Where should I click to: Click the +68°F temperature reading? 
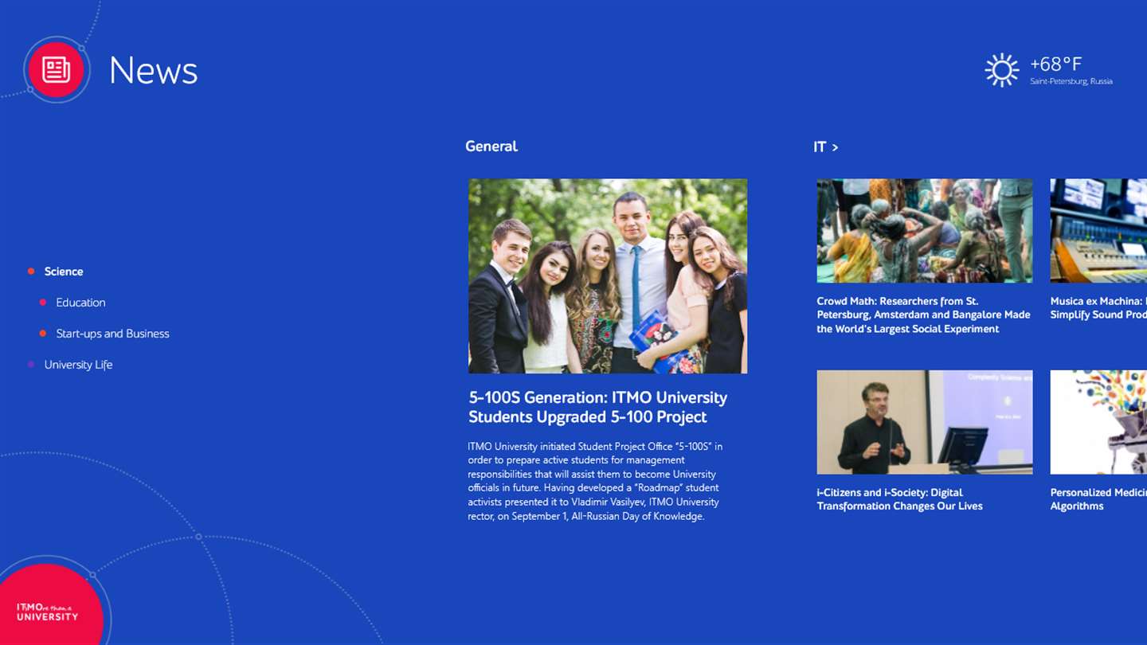(1055, 64)
